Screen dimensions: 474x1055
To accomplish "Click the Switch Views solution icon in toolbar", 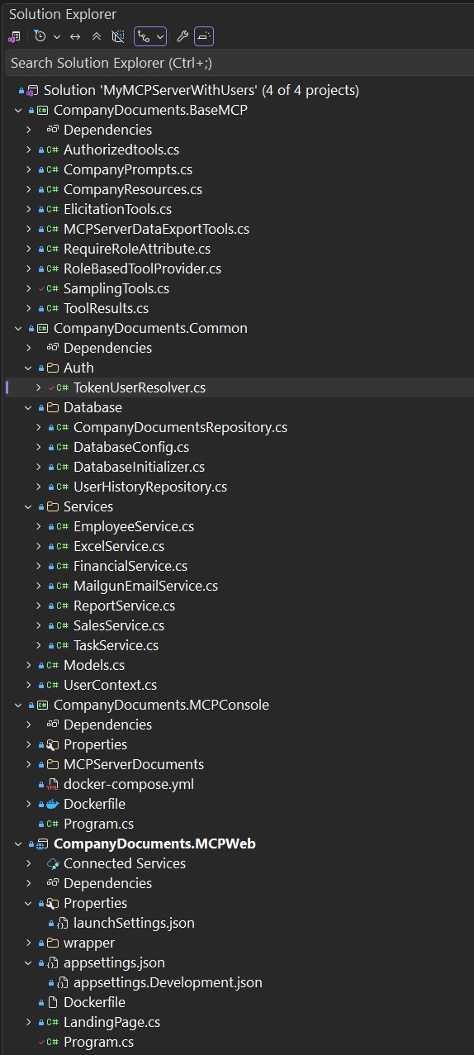I will [14, 36].
